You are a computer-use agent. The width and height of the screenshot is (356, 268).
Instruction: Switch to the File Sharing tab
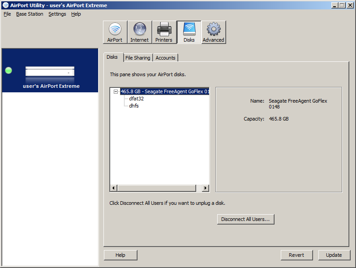138,58
